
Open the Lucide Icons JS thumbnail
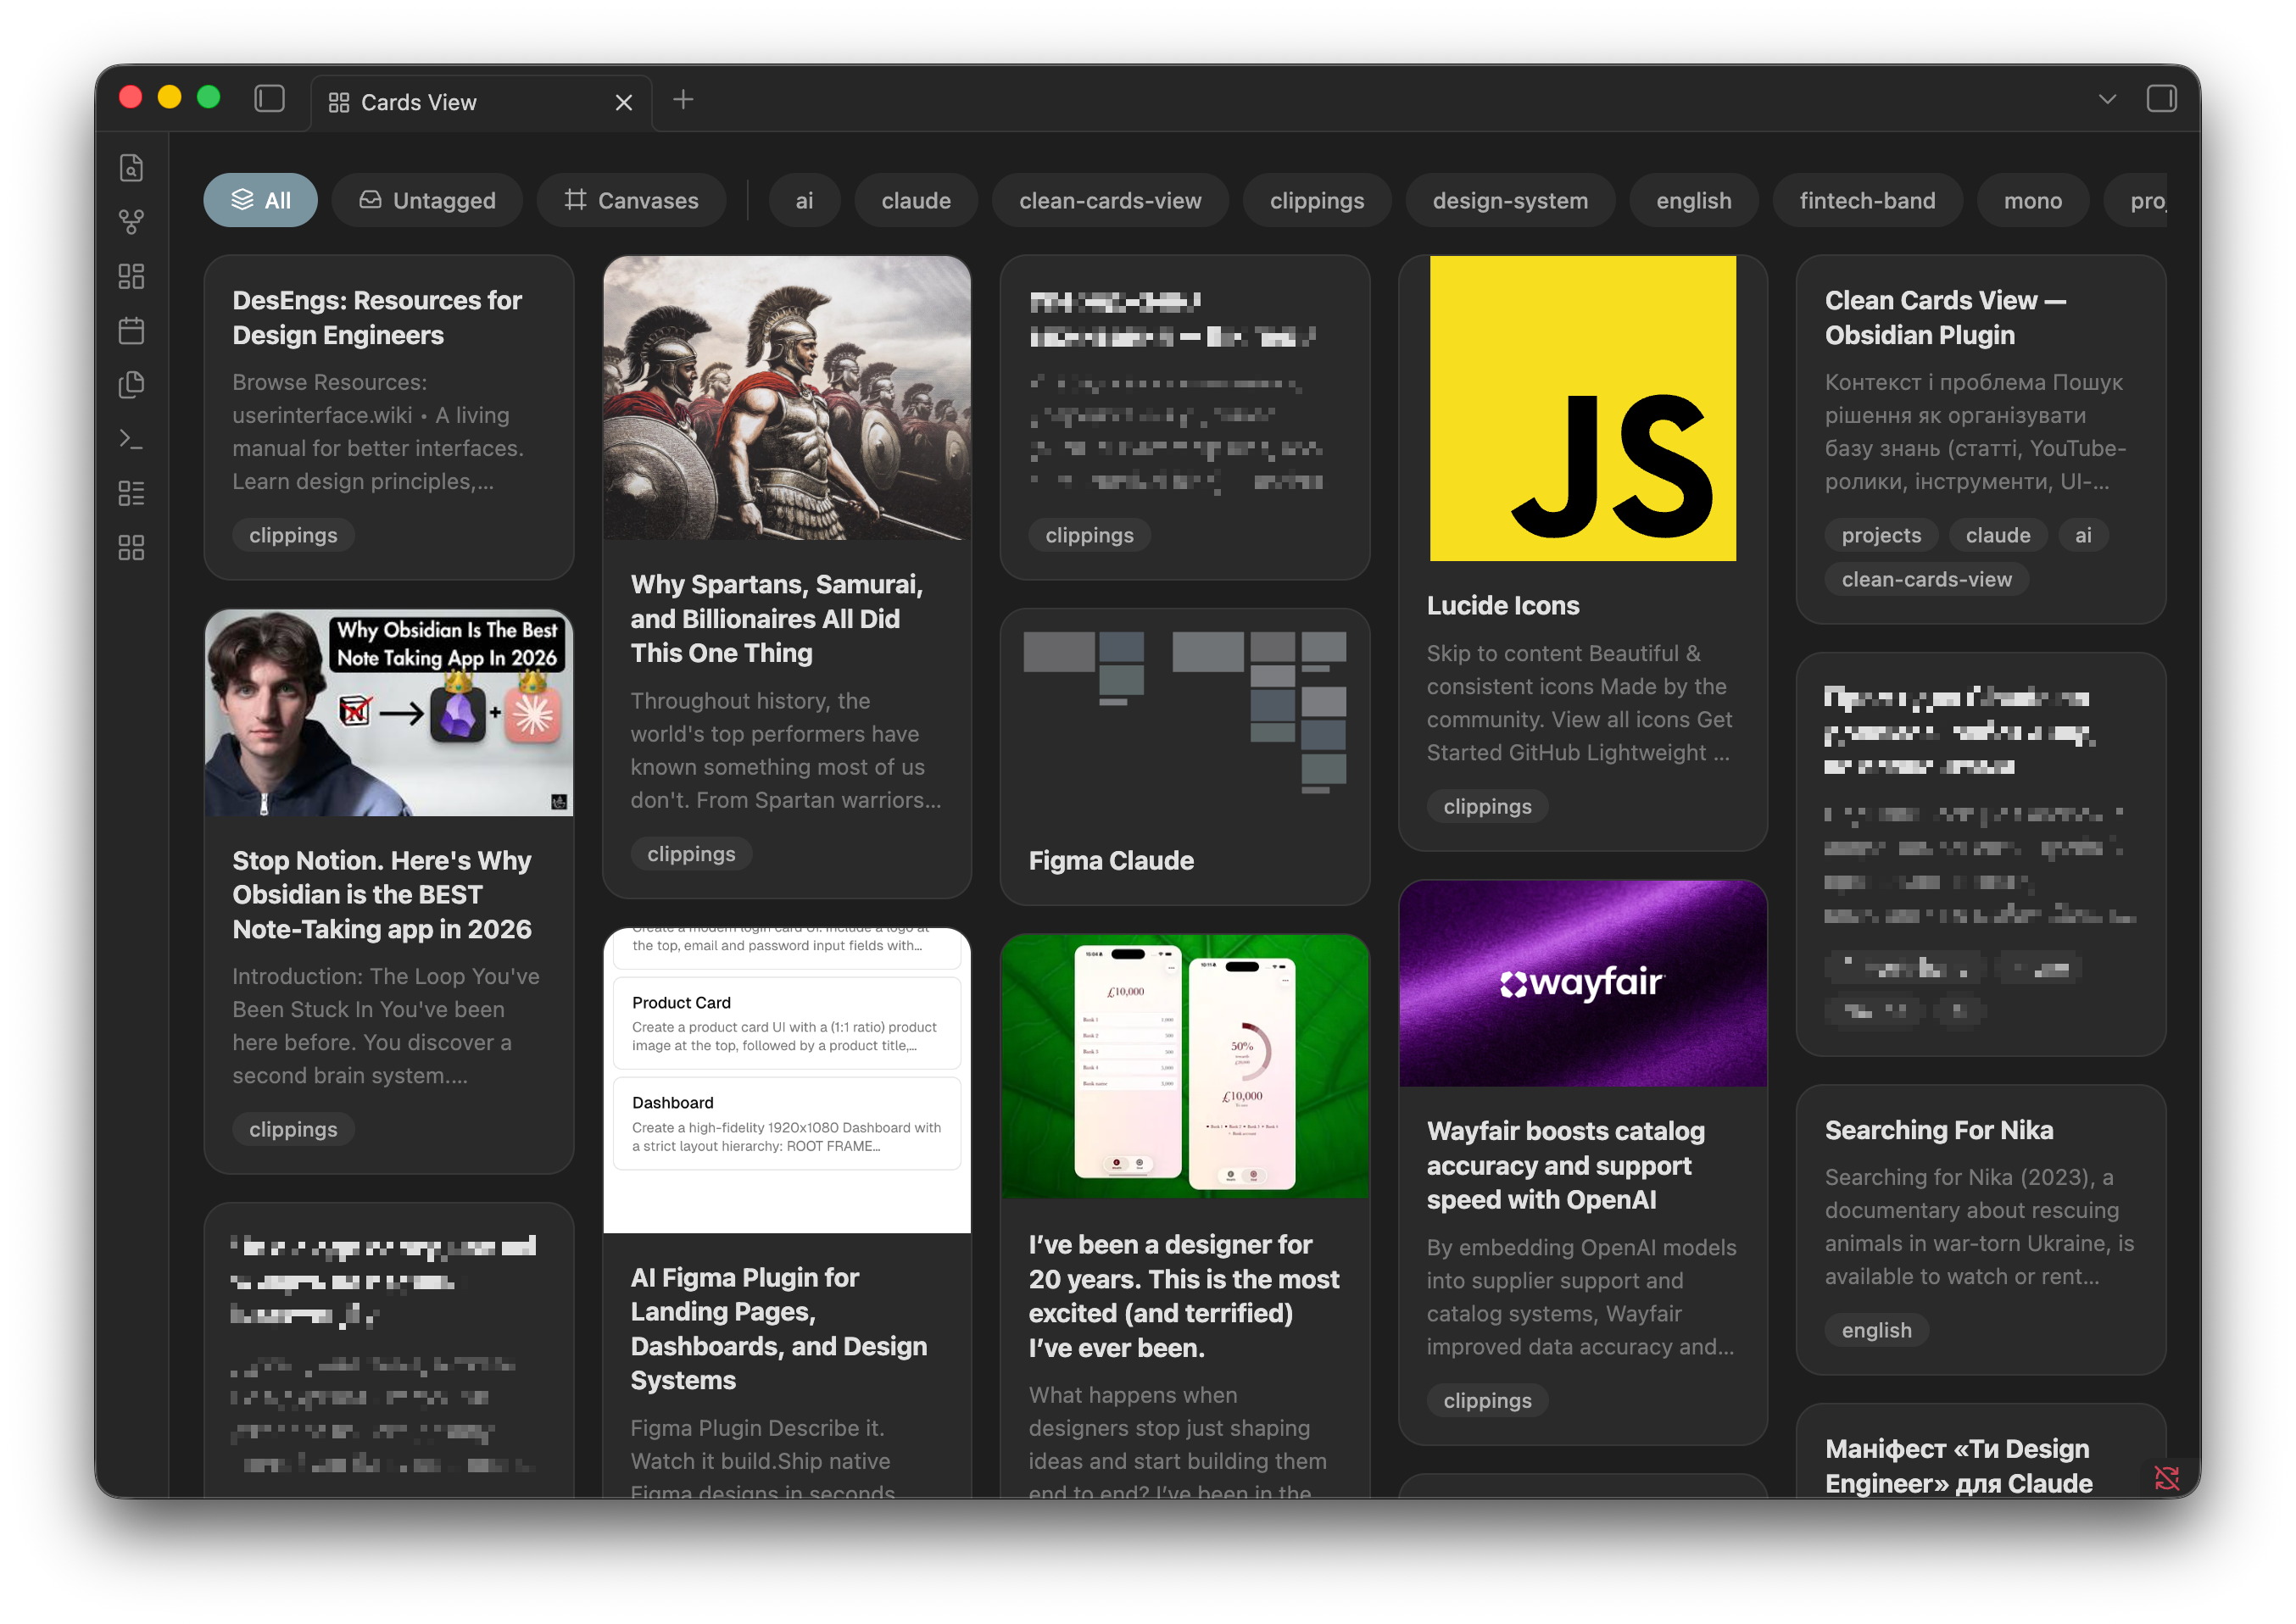coord(1582,408)
